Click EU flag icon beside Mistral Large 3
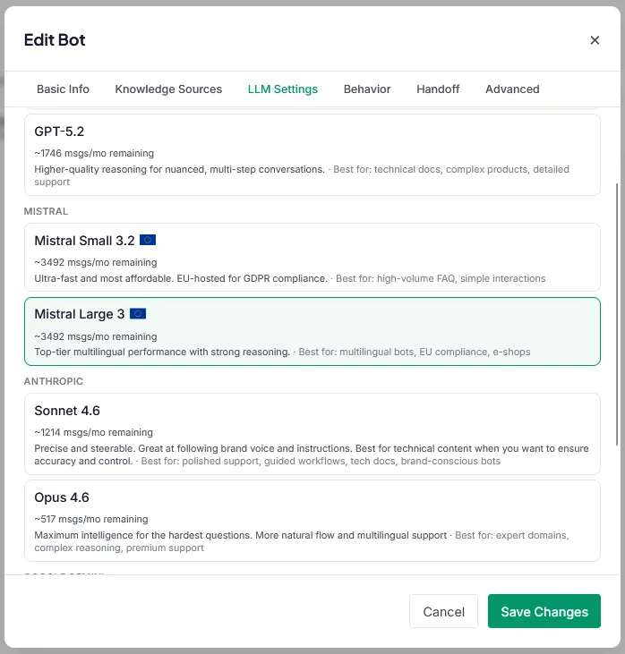The height and width of the screenshot is (654, 625). (x=138, y=314)
